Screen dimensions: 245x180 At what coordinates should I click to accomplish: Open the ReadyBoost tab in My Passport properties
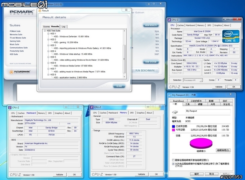click(178, 101)
